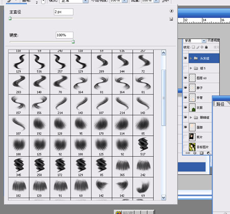The width and height of the screenshot is (230, 214).
Task: Select the wavy hair brush sized 516
Action: 39,63
